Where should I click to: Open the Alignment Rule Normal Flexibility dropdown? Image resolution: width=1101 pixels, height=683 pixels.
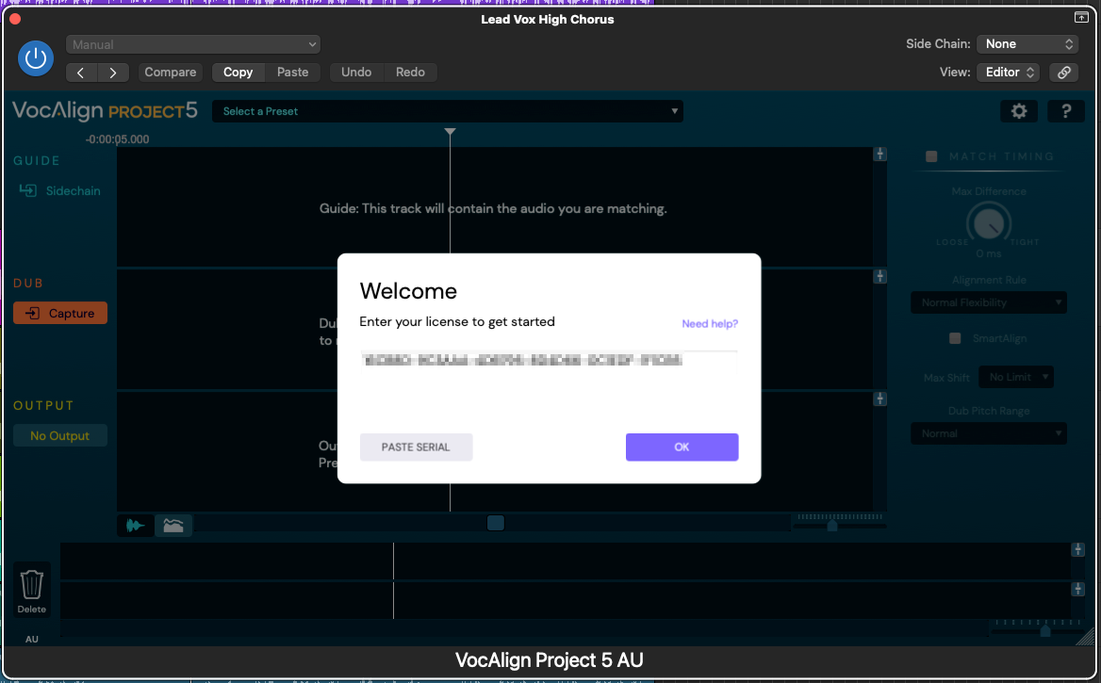(x=988, y=302)
